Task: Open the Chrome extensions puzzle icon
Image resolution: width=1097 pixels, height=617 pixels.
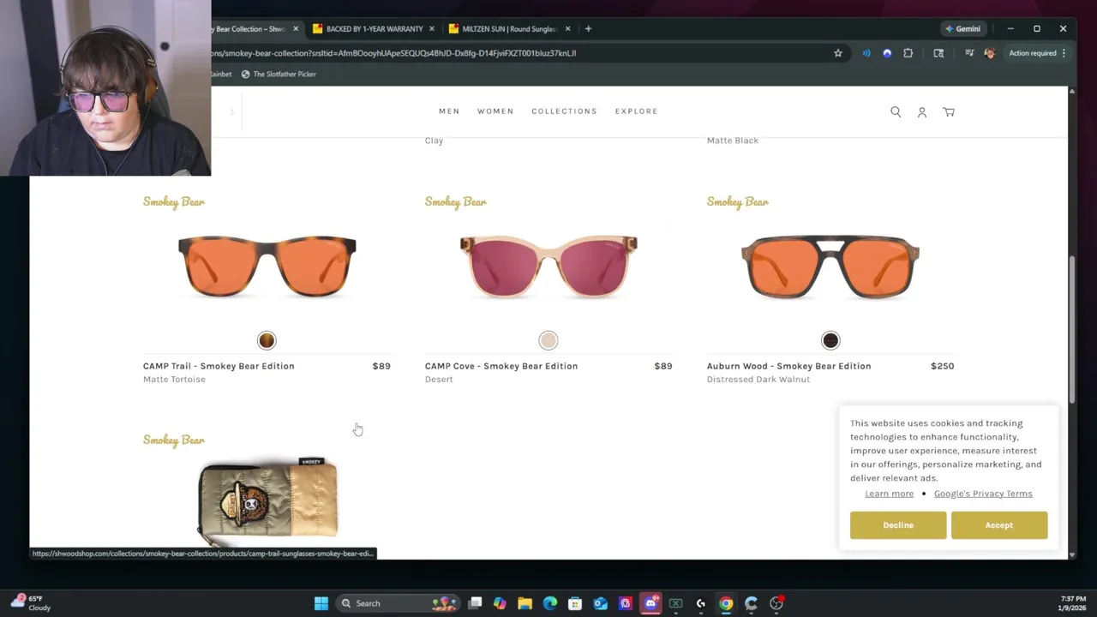Action: (x=908, y=53)
